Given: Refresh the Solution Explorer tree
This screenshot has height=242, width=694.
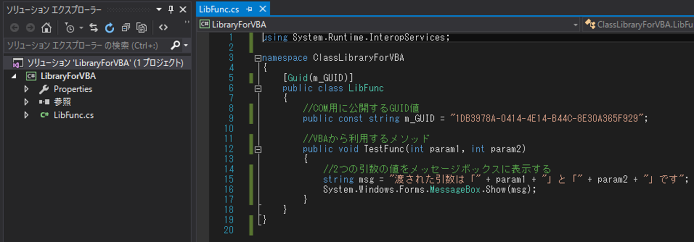Looking at the screenshot, I should [110, 28].
